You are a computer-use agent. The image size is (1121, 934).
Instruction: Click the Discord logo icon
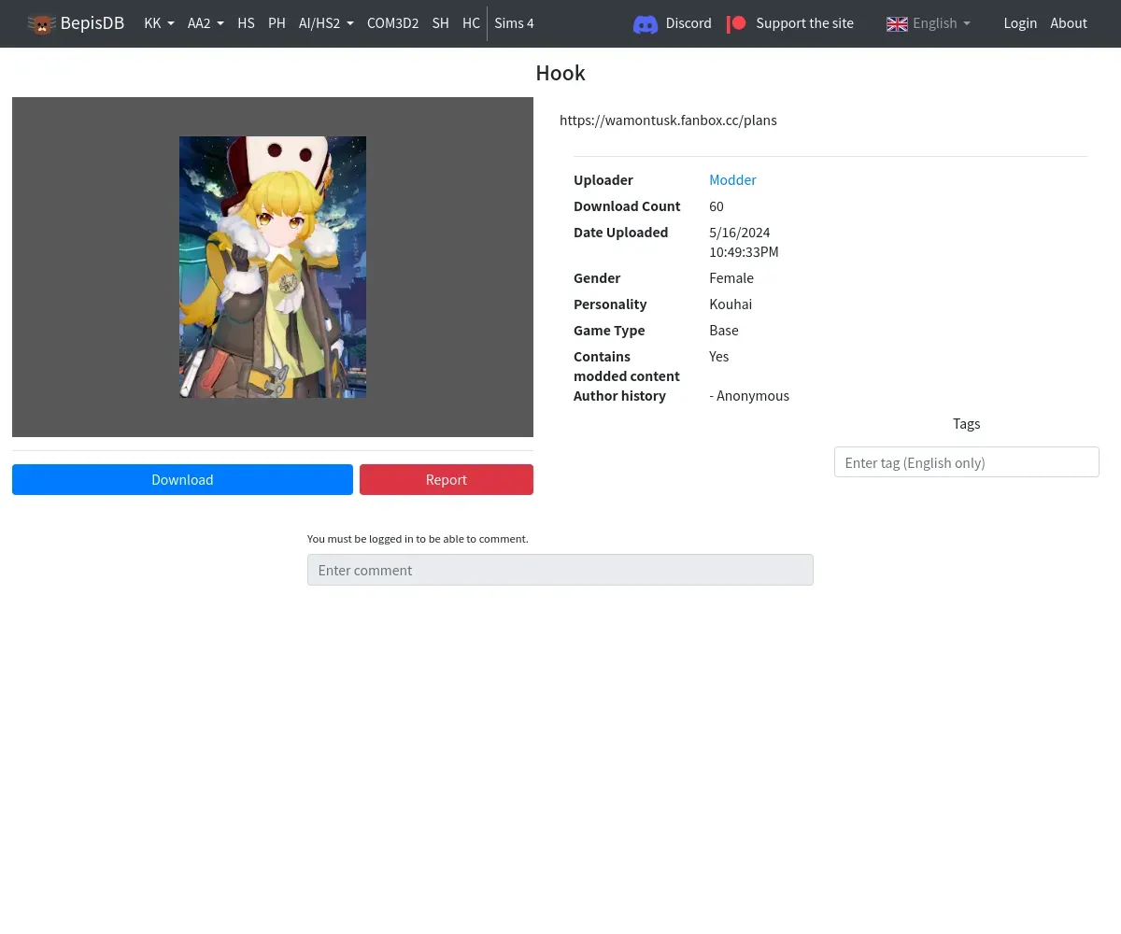646,24
